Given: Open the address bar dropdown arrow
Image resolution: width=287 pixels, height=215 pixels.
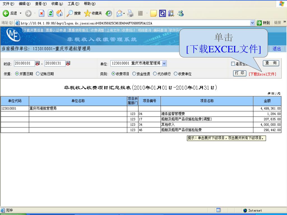Looking at the screenshot, I should coord(252,23).
